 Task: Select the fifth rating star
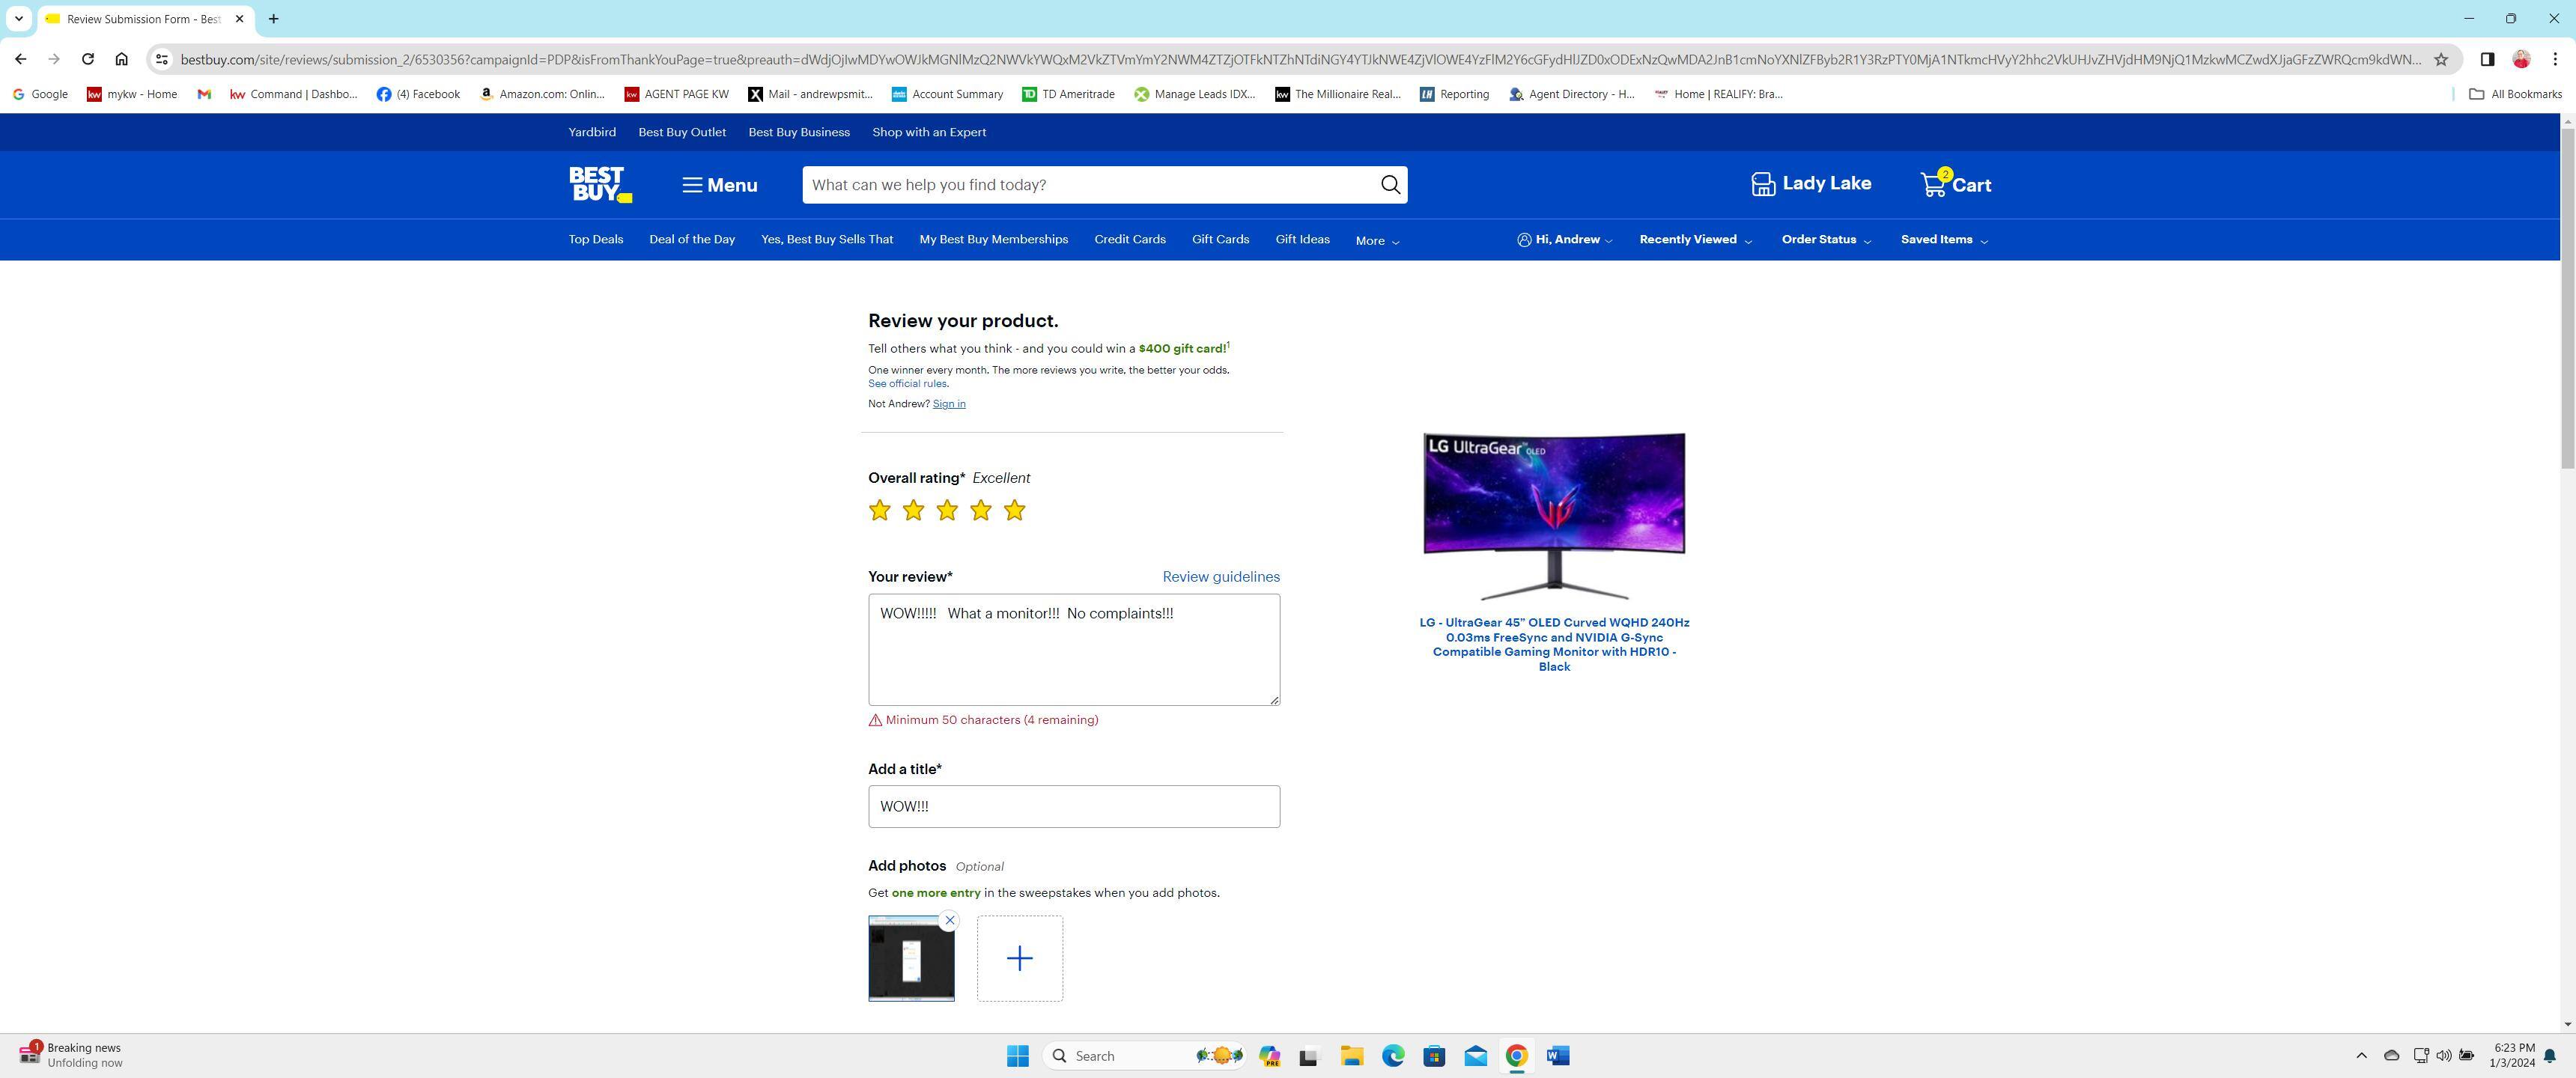click(1014, 511)
